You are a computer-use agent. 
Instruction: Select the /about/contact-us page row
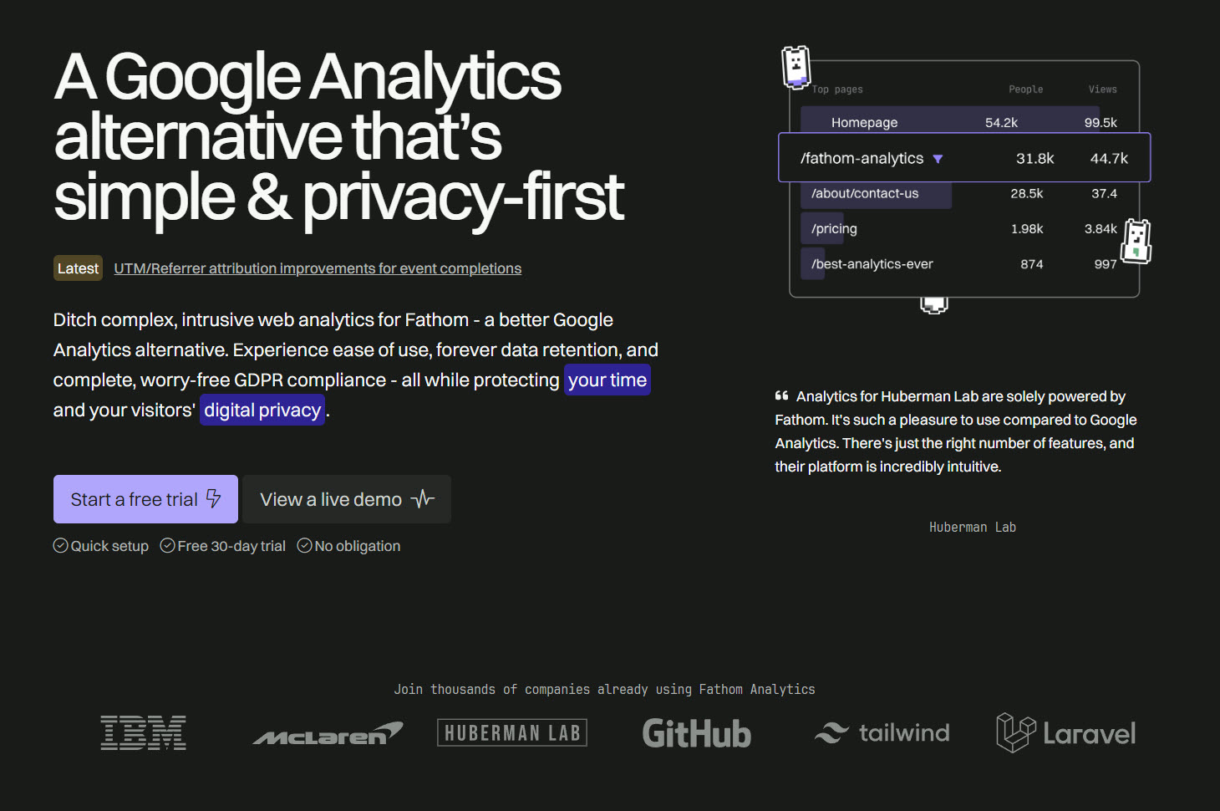coord(865,194)
